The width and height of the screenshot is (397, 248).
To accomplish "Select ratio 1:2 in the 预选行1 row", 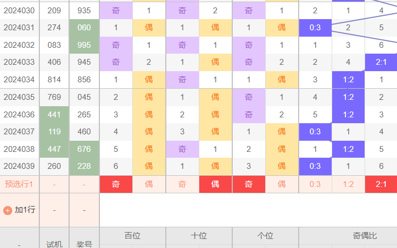I will pos(348,184).
